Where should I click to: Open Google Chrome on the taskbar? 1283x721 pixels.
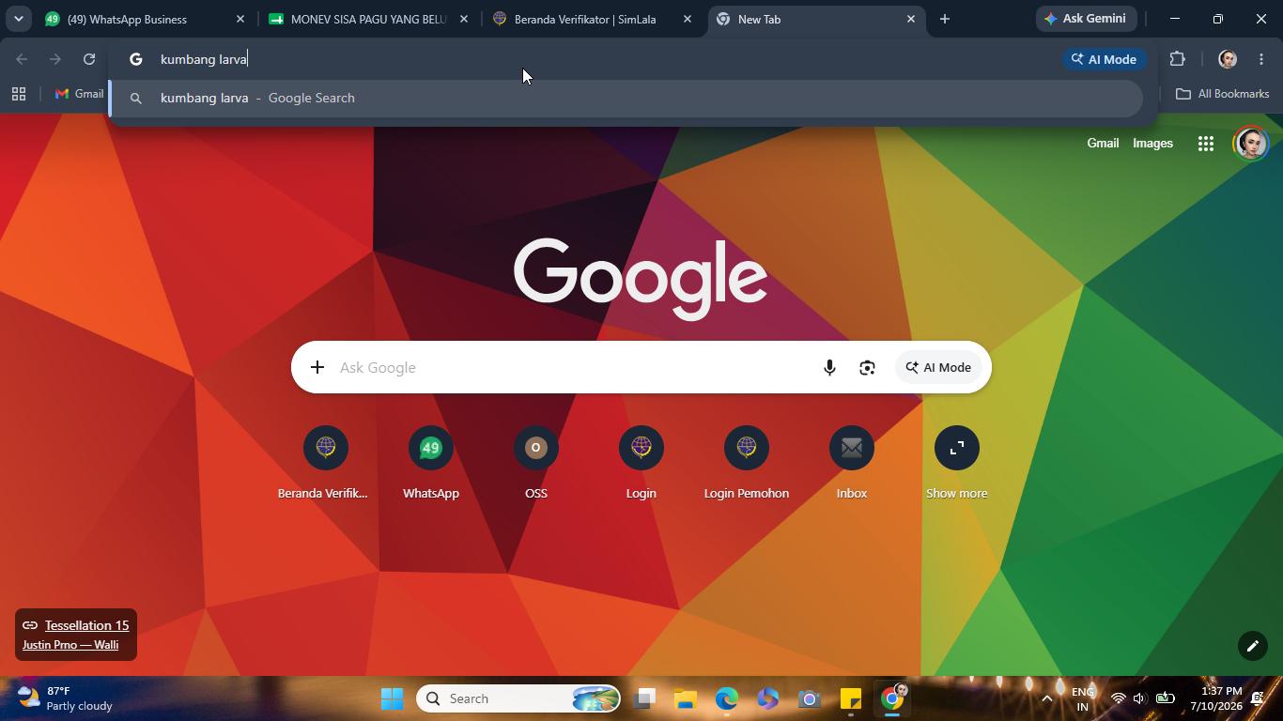892,698
